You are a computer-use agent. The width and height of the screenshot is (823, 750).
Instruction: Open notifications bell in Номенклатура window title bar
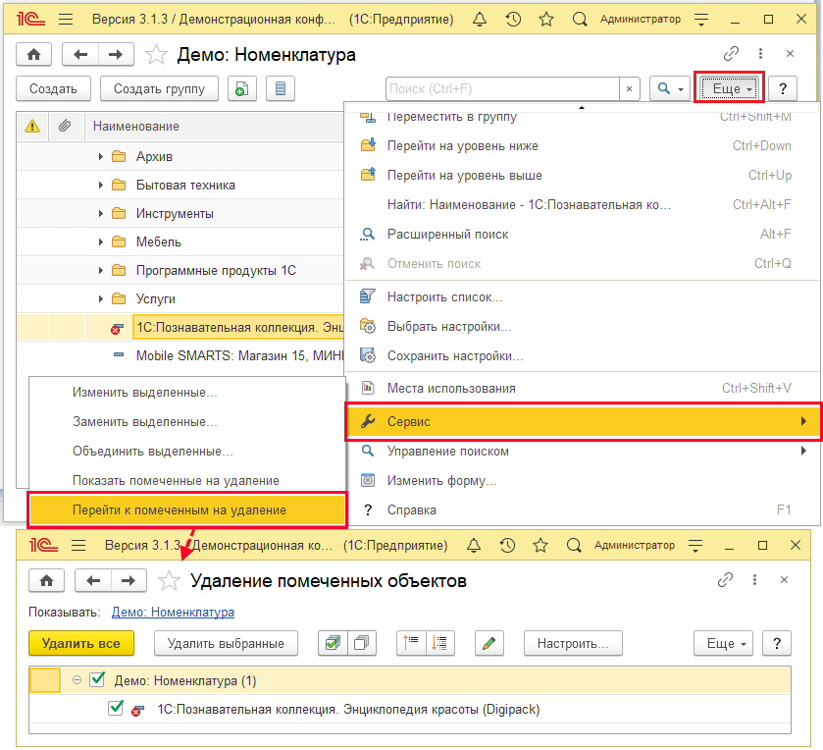pyautogui.click(x=480, y=20)
